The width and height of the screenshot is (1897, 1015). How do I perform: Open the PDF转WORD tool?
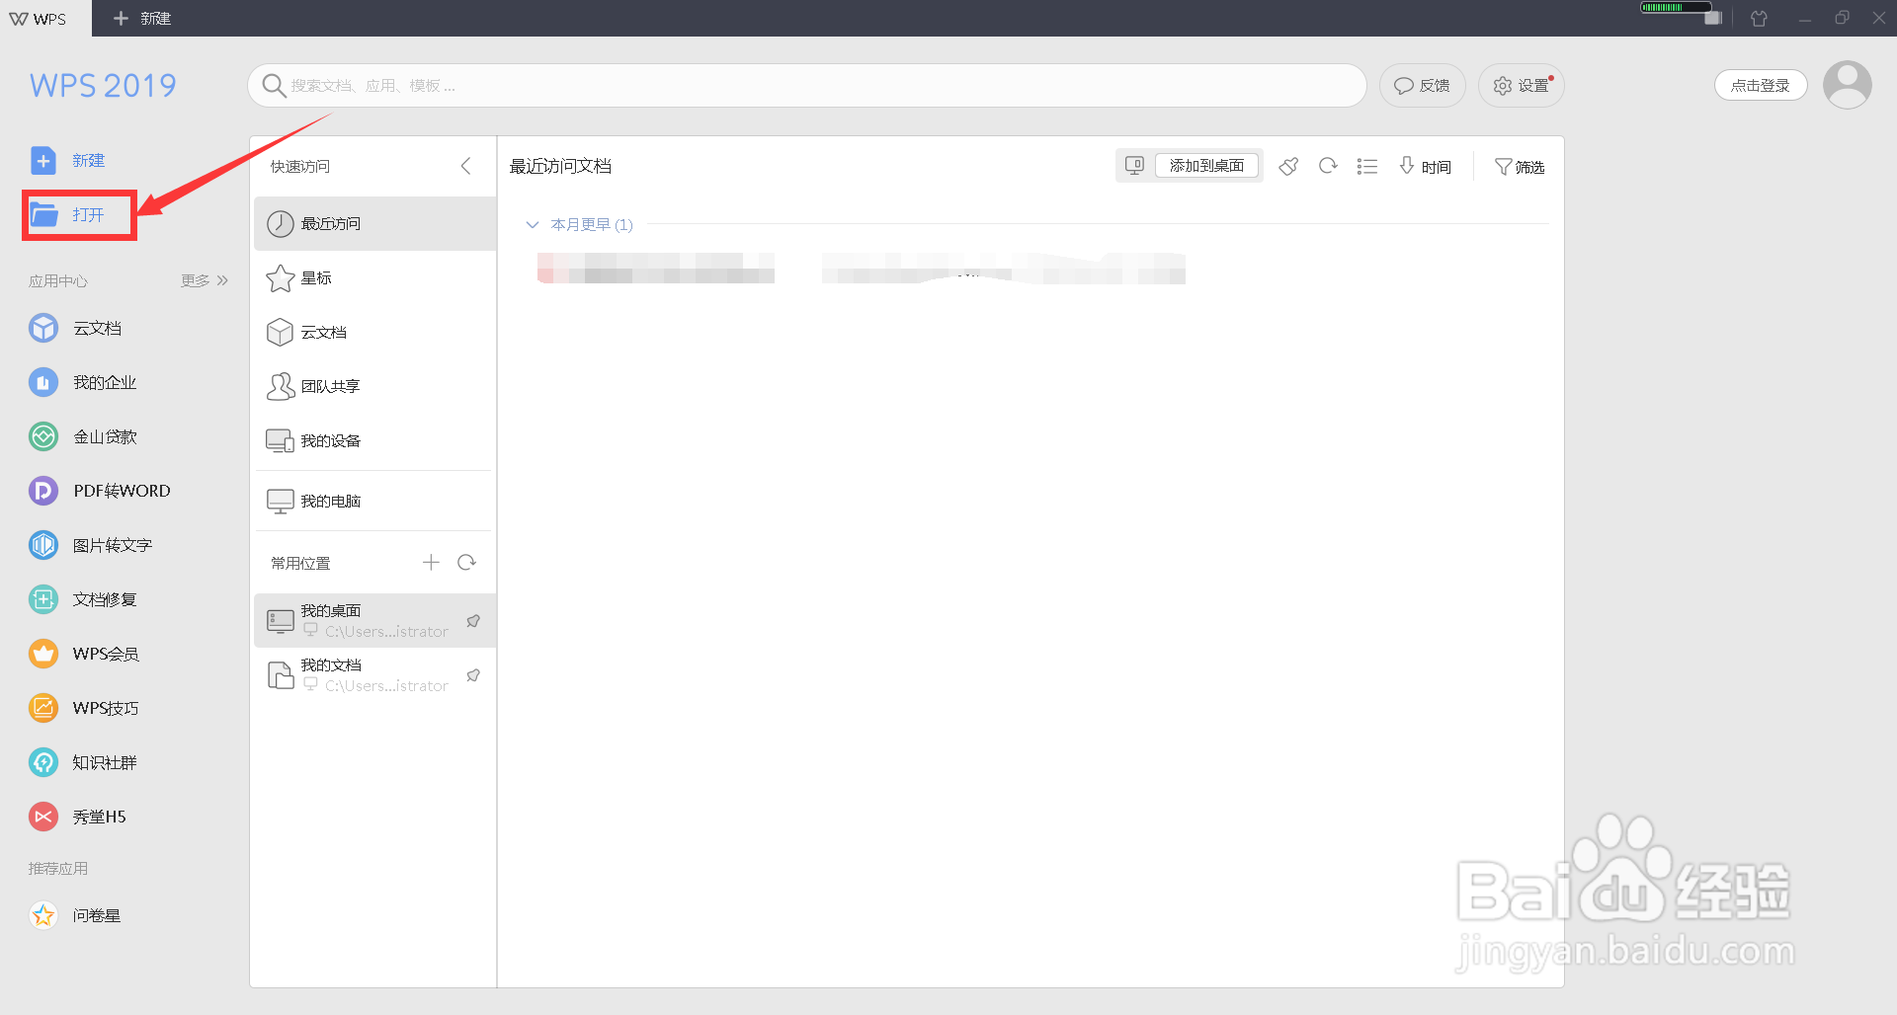tap(100, 491)
